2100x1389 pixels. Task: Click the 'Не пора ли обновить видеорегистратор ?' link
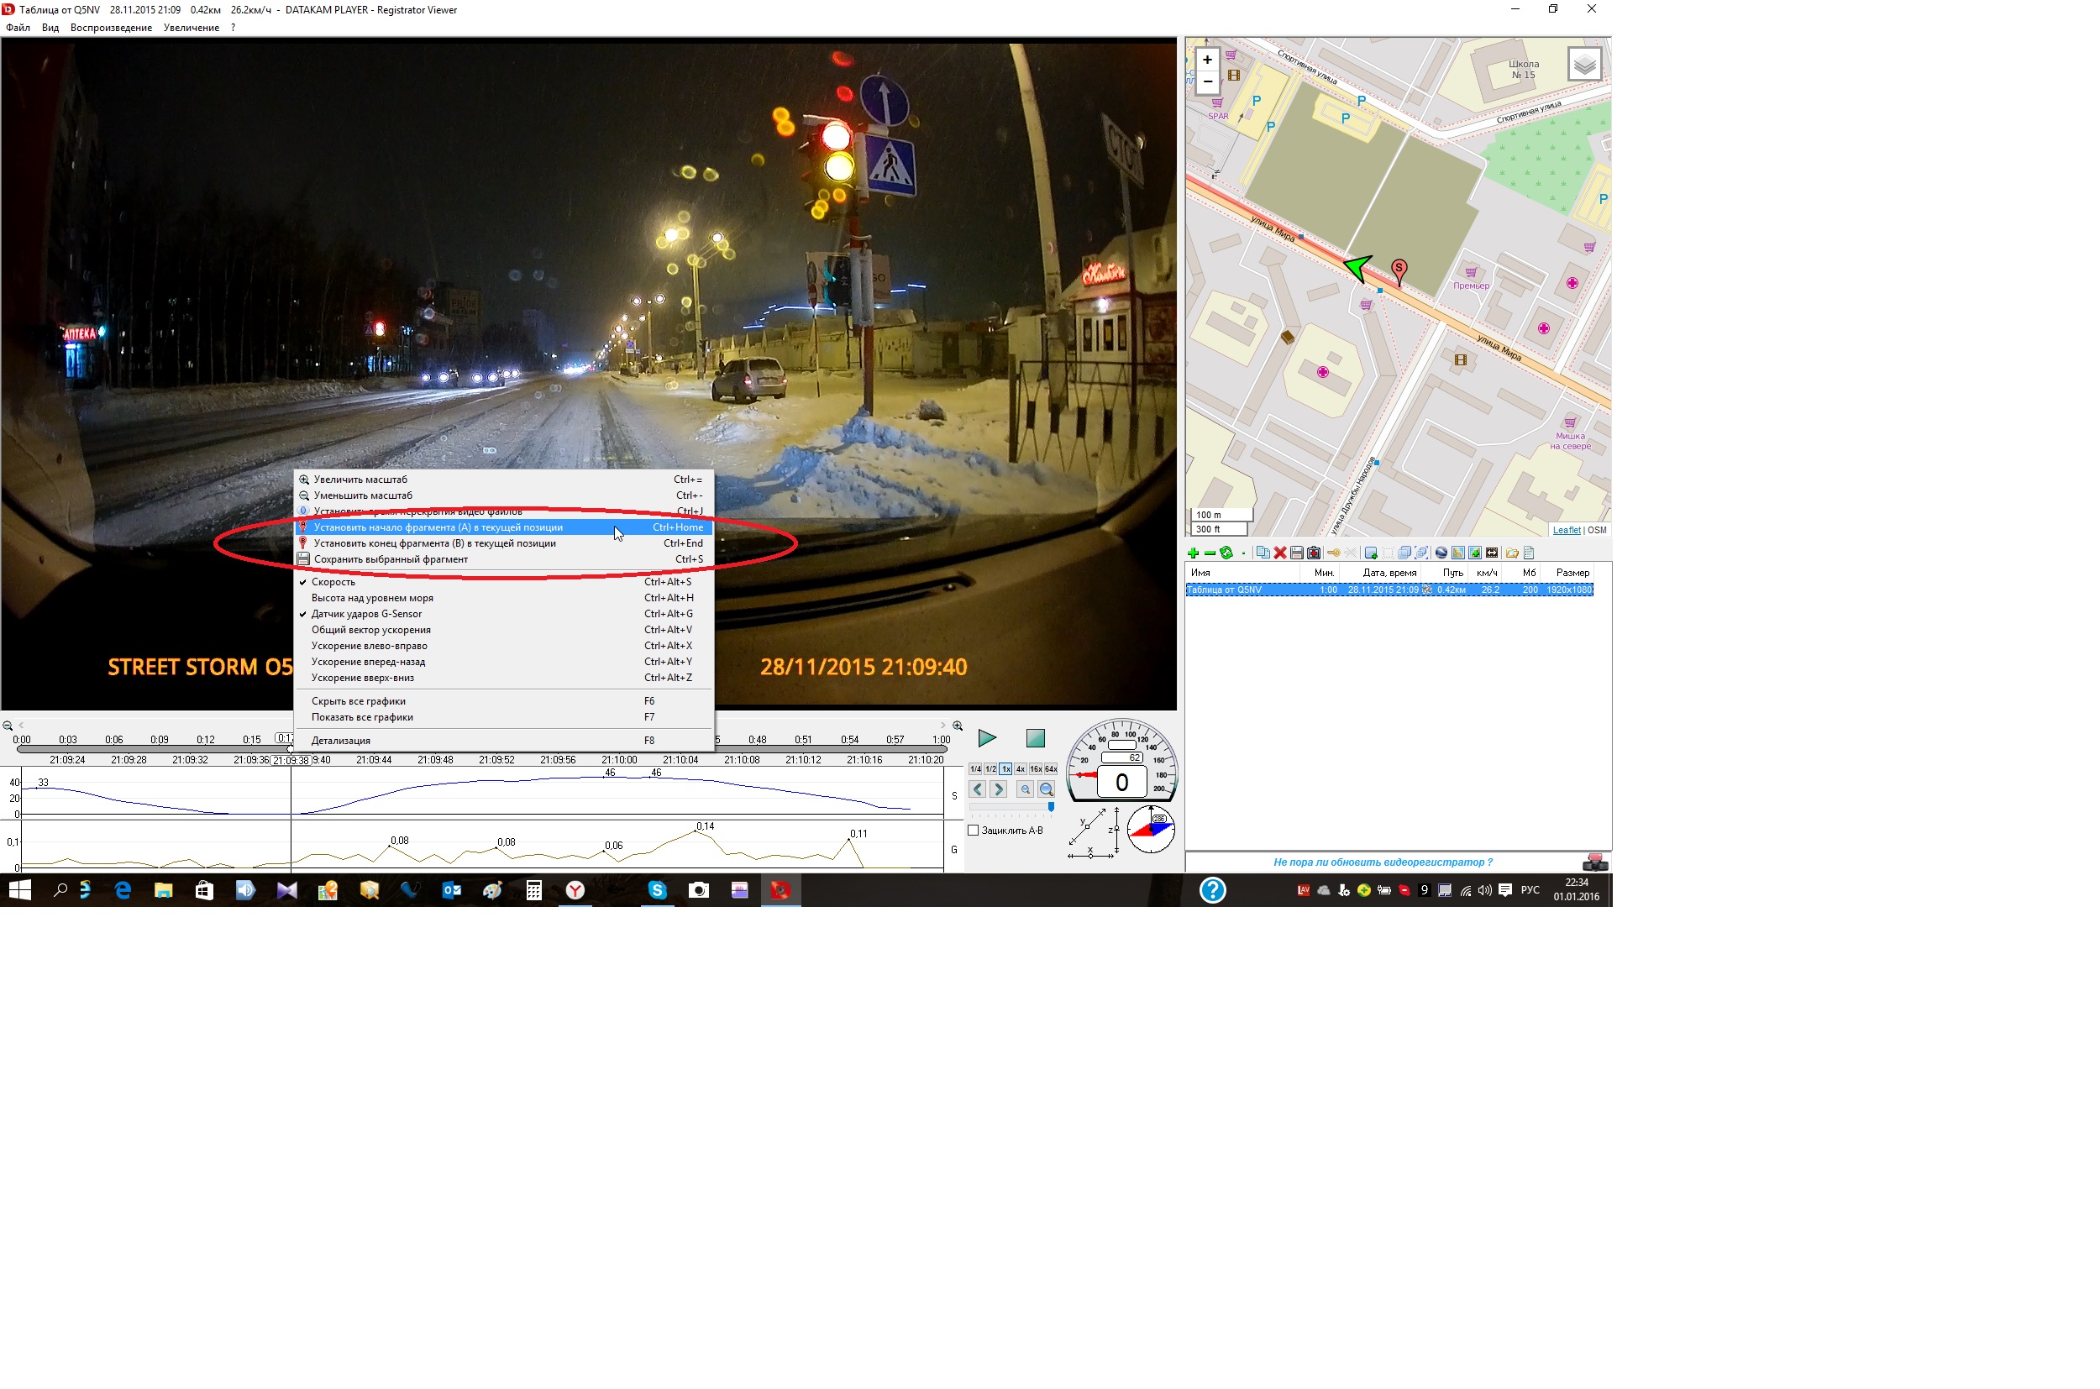pos(1383,862)
